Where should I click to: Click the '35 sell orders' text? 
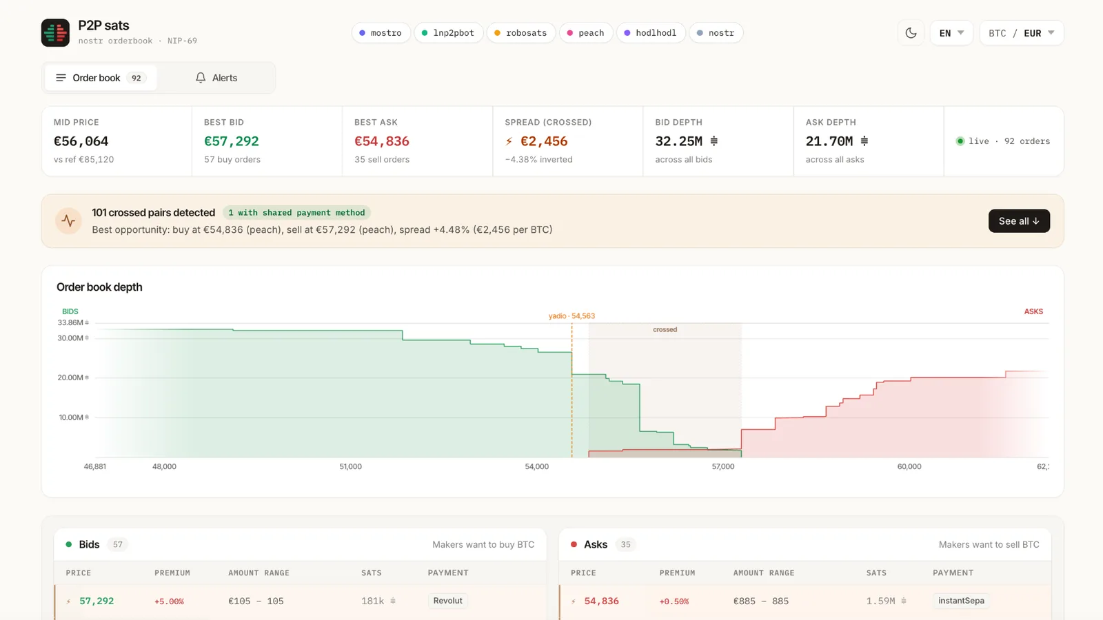pos(382,160)
